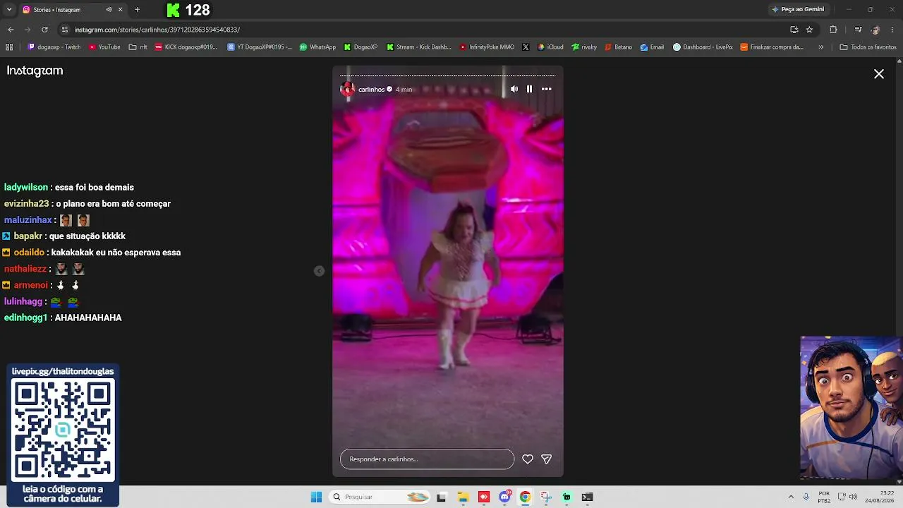This screenshot has width=903, height=508.
Task: Open the 'dogaoxp - Twitch' bookmark
Action: [54, 47]
